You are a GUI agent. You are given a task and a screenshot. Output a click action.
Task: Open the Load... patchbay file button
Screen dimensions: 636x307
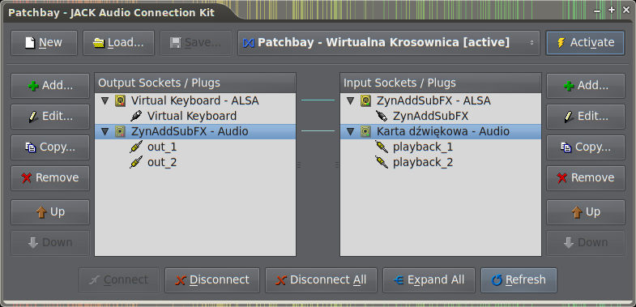pyautogui.click(x=118, y=43)
